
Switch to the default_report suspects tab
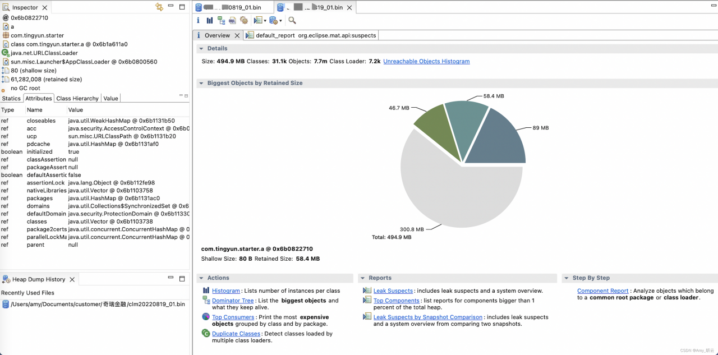[x=315, y=35]
